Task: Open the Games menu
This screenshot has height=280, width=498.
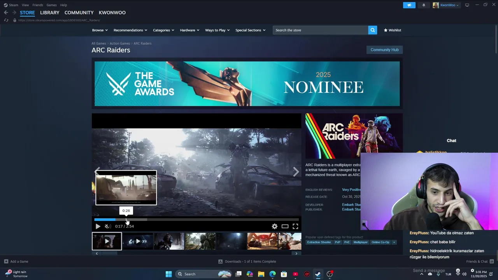Action: (x=51, y=5)
